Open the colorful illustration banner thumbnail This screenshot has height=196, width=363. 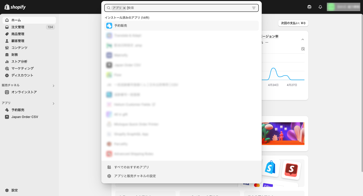click(x=283, y=134)
